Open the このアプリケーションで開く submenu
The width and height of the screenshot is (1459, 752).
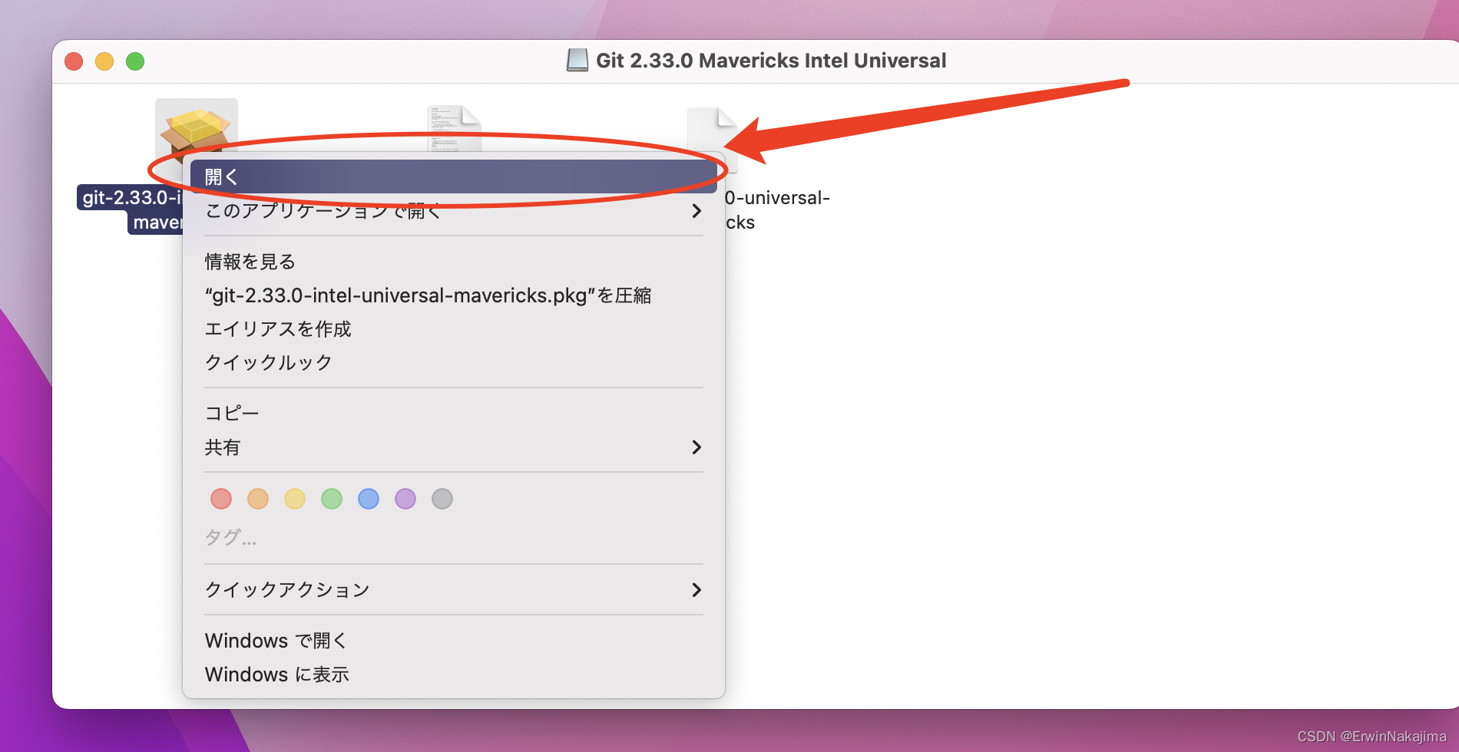point(454,210)
